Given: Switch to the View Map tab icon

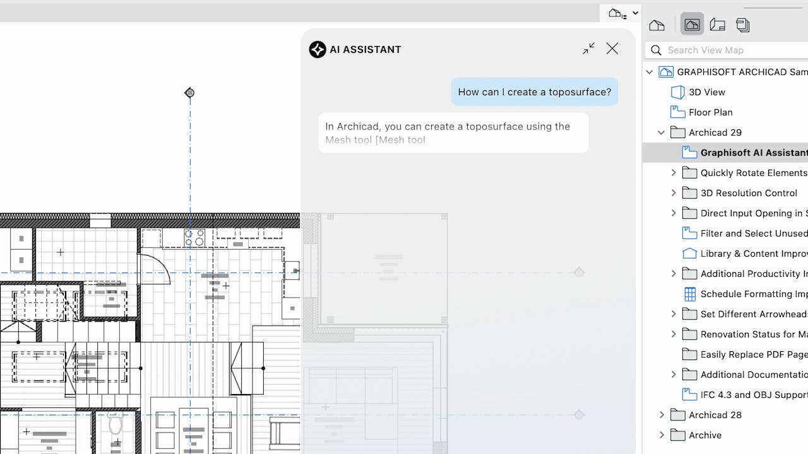Looking at the screenshot, I should pos(692,25).
